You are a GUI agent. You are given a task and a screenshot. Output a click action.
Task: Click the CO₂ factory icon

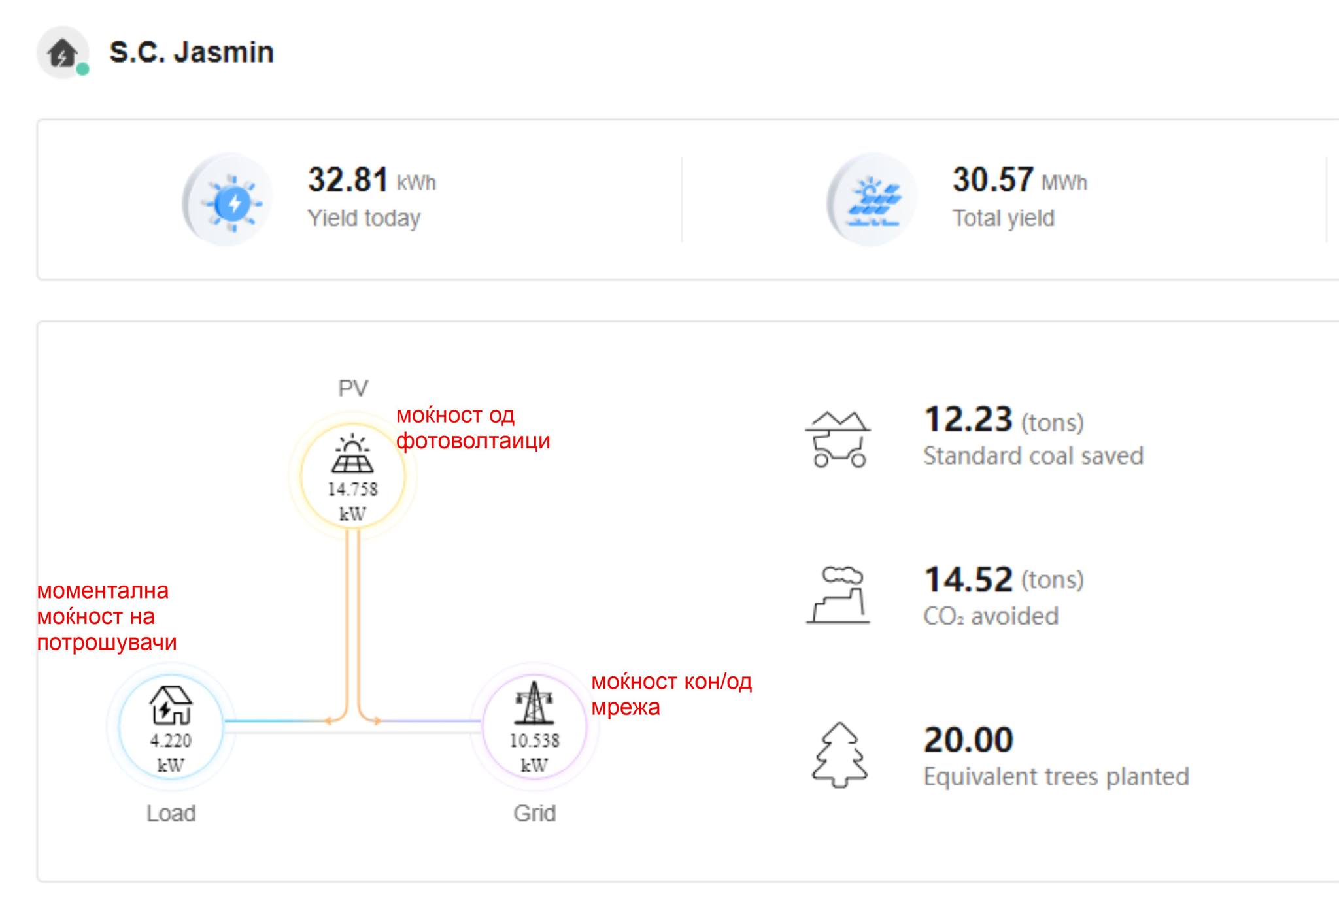[838, 595]
